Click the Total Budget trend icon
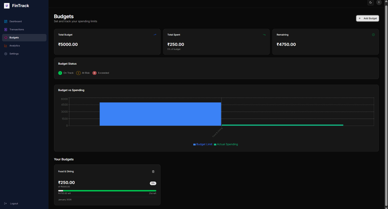Screen dimensions: 388x209 [155, 35]
